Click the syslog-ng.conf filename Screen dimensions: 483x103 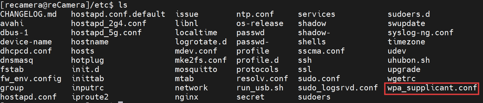tap(421, 33)
